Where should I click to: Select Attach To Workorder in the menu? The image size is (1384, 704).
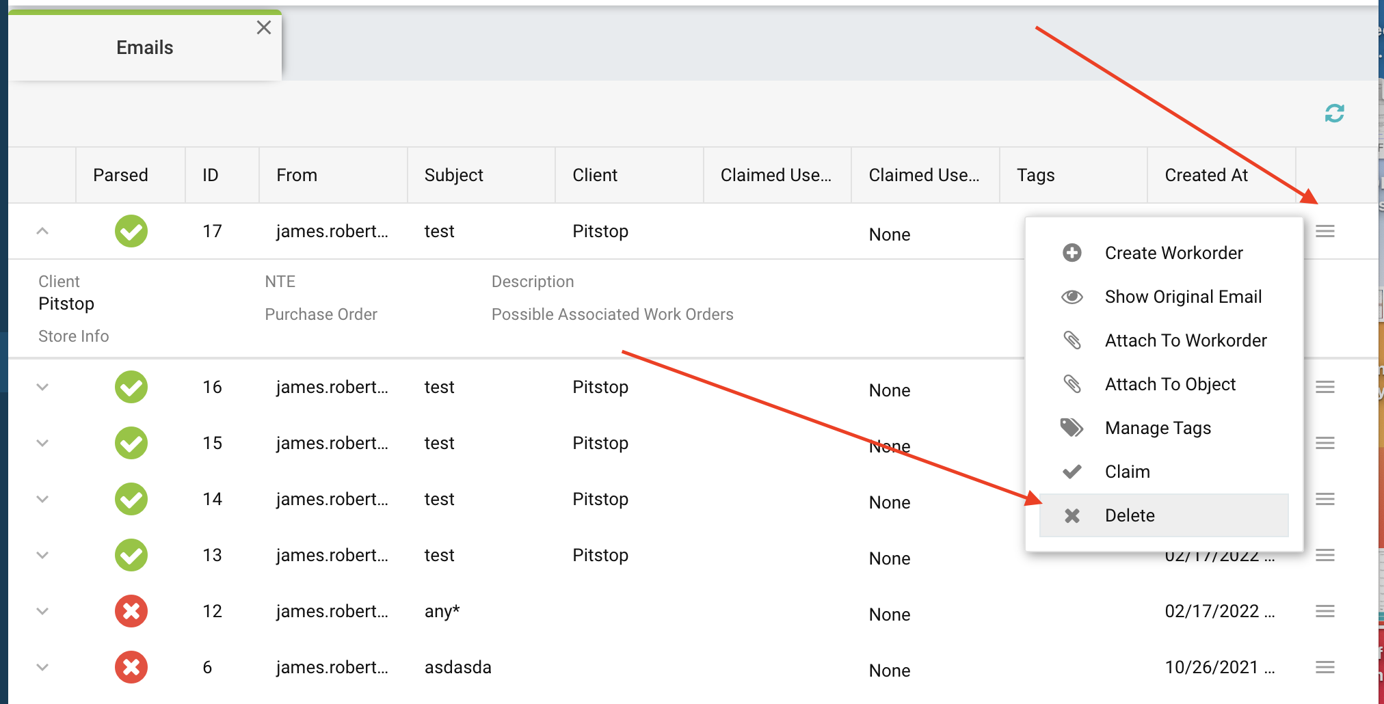point(1186,340)
